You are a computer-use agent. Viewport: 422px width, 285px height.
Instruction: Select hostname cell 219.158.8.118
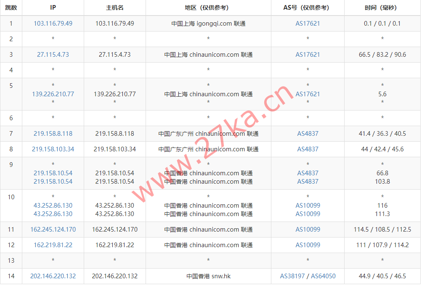pos(114,134)
